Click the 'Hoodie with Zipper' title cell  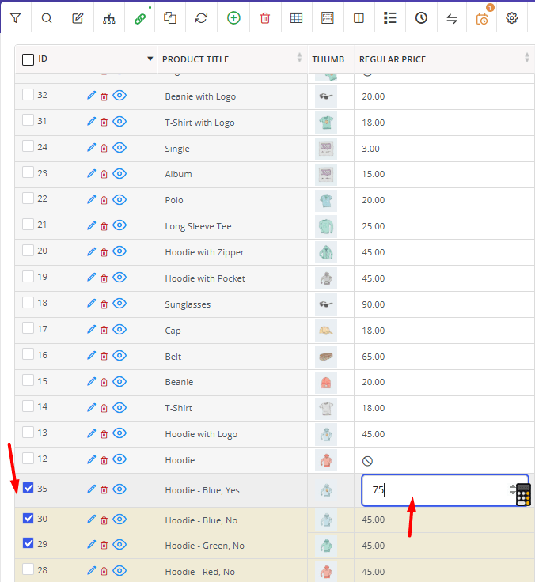232,252
